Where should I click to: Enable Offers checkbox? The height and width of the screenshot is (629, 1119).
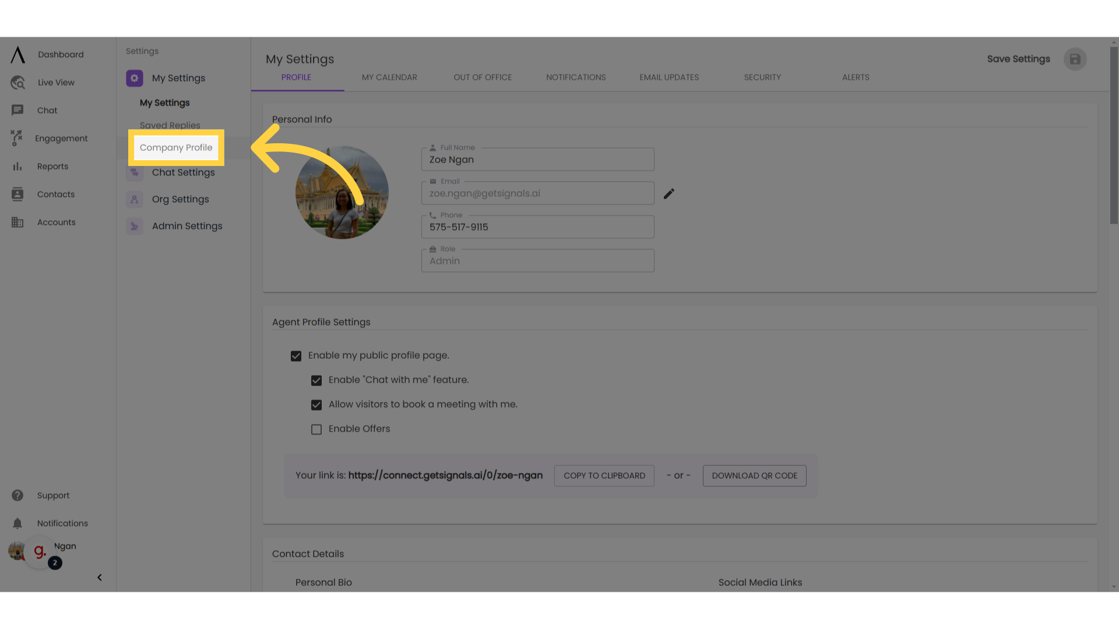(x=316, y=429)
